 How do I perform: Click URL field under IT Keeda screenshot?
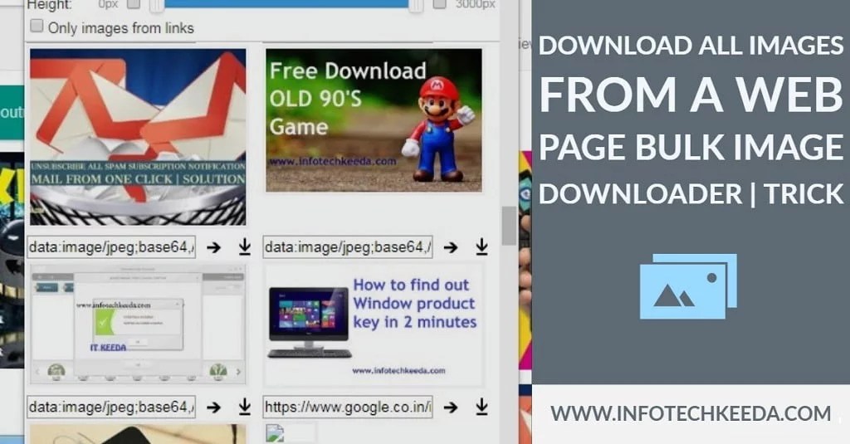tap(111, 407)
